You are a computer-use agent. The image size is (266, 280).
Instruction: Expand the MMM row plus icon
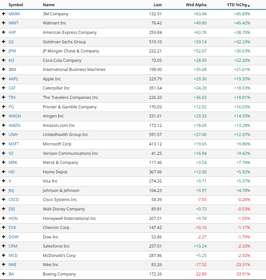4,14
